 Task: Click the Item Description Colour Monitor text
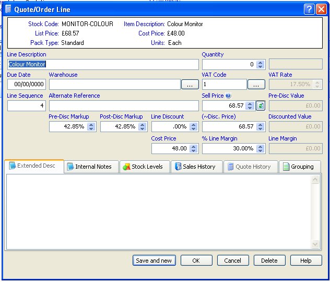click(185, 24)
